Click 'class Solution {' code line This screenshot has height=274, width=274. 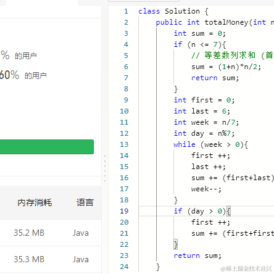click(173, 11)
